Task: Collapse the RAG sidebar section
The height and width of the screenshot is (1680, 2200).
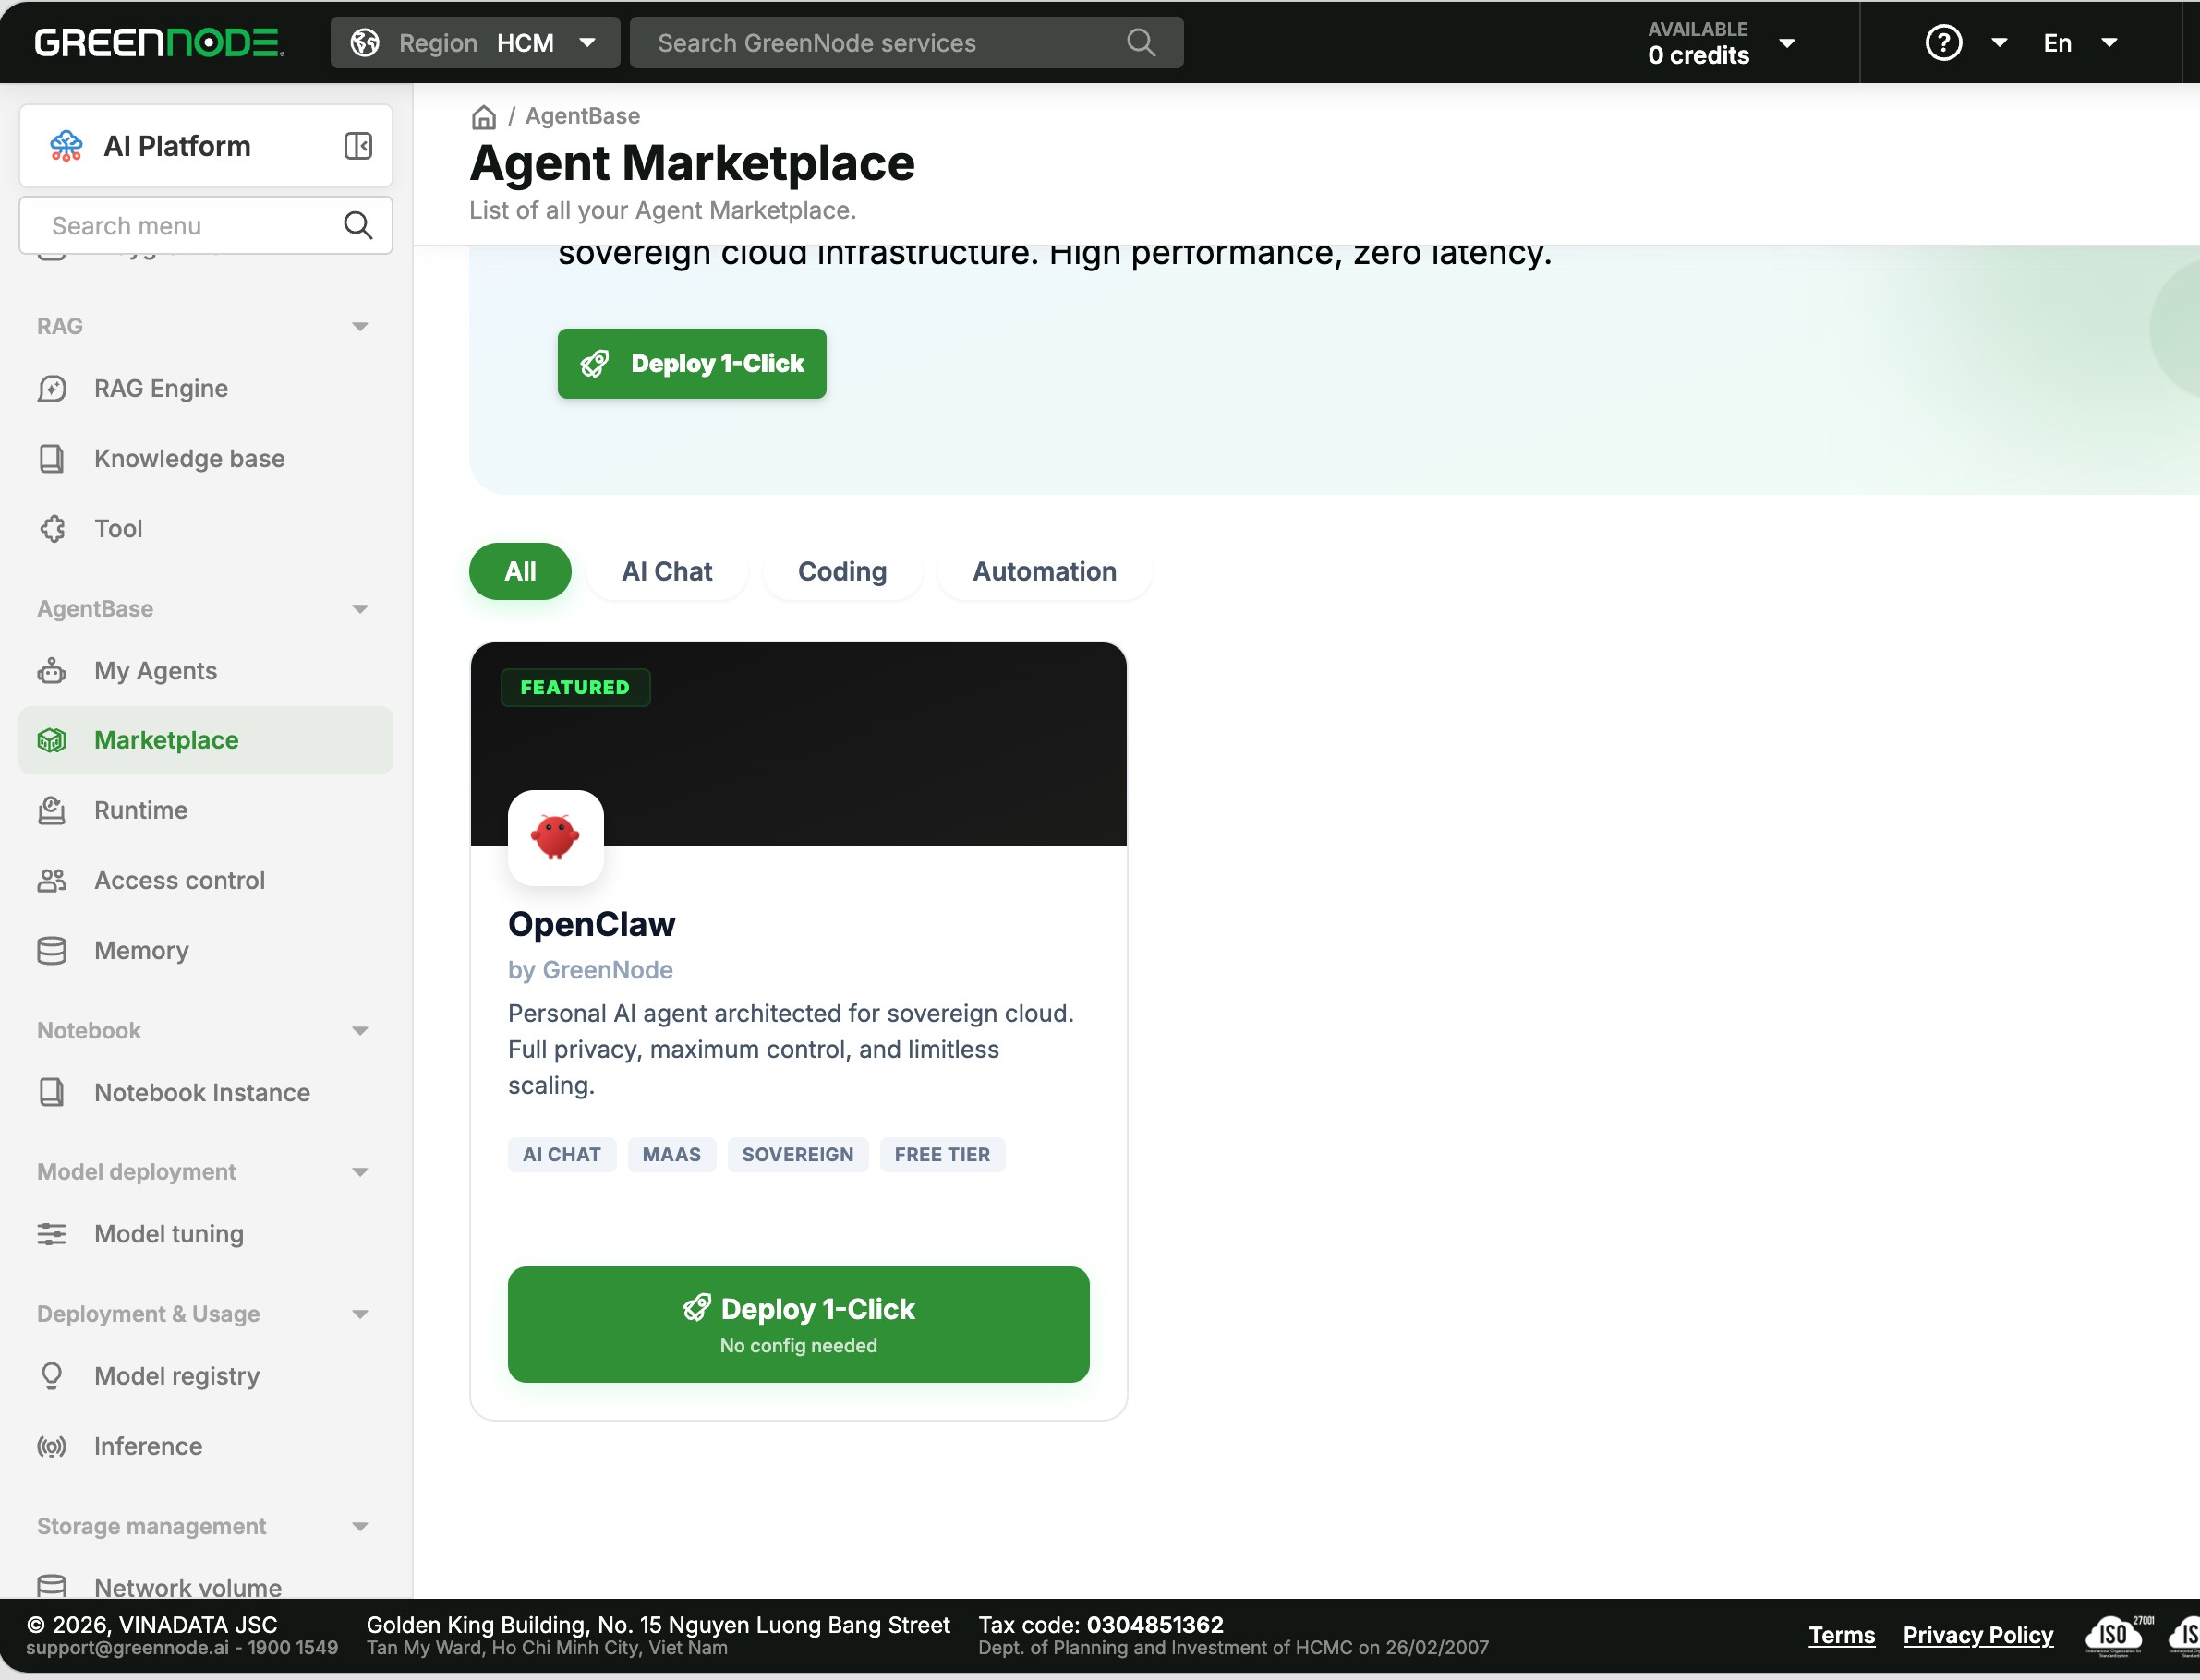Action: point(360,326)
